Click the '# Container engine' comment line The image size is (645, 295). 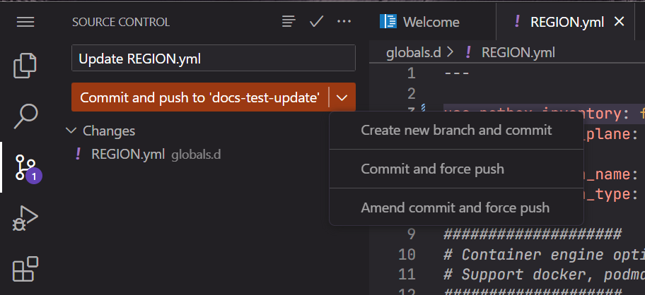click(545, 255)
